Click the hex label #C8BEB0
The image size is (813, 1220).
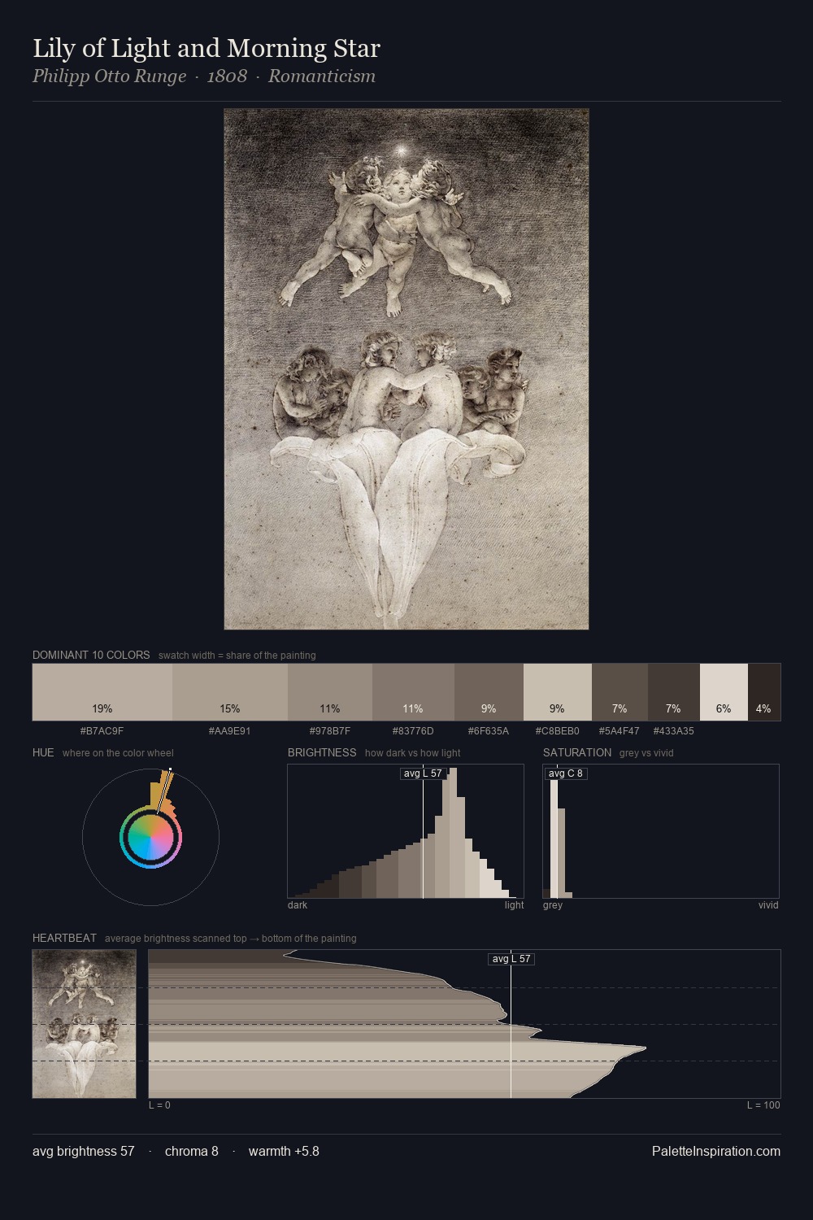tap(558, 731)
